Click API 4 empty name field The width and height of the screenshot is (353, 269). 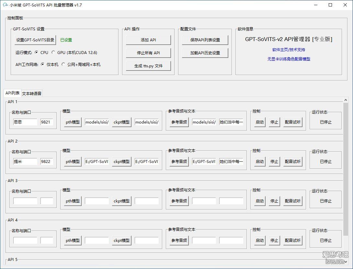pos(25,240)
